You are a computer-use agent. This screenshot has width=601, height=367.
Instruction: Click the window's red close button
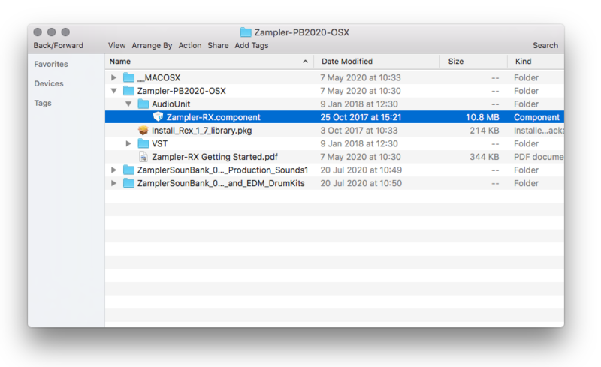[38, 32]
